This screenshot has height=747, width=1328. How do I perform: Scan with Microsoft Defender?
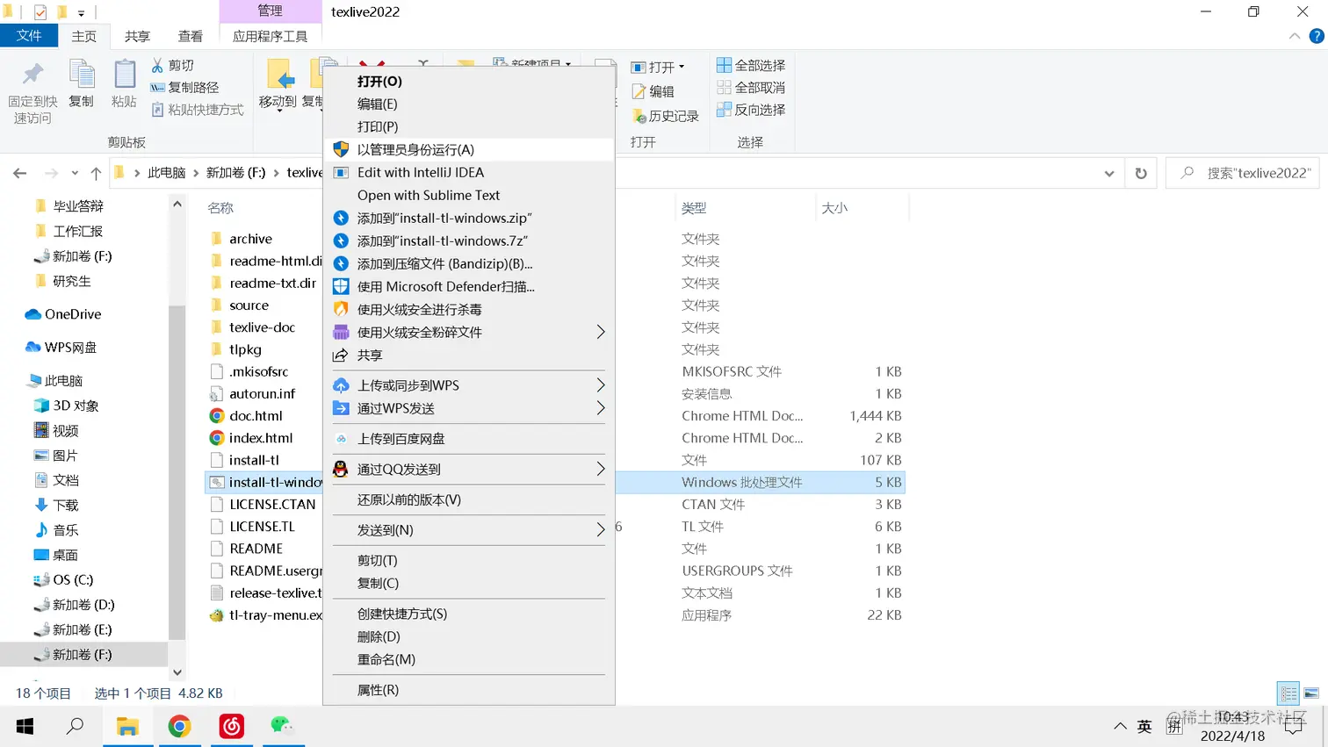point(469,287)
